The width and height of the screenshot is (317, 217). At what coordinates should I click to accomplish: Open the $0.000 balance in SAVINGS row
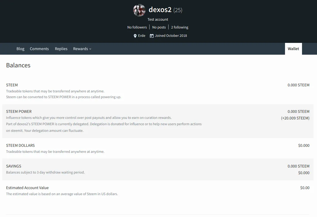click(x=304, y=173)
